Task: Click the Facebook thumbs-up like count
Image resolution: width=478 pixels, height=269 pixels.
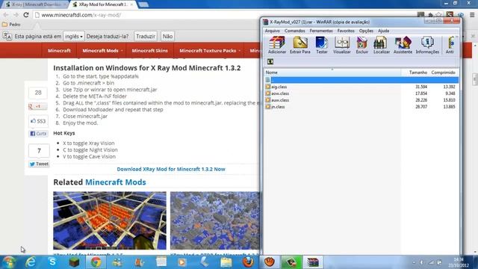Action: tap(38, 121)
